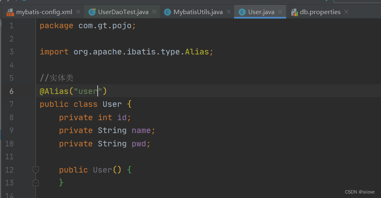
Task: Collapse the User() constructor fold marker on line 12
Action: (36, 170)
